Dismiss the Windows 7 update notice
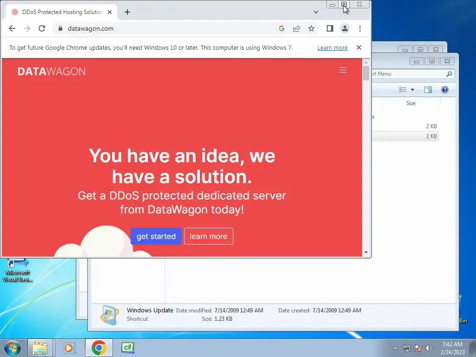The image size is (476, 357). (359, 48)
